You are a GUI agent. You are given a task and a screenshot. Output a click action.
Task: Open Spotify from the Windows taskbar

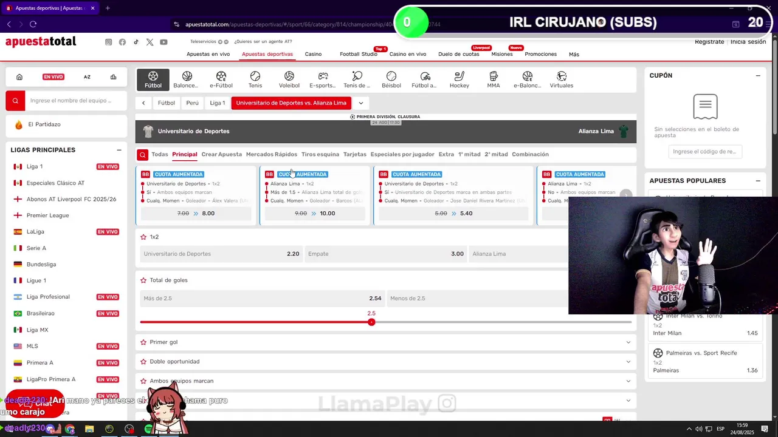point(149,429)
